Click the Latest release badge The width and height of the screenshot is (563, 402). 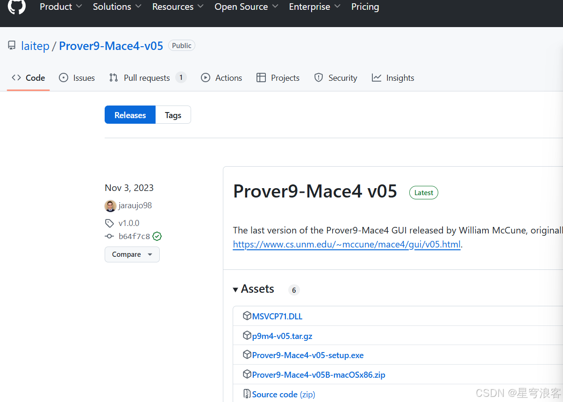coord(424,193)
